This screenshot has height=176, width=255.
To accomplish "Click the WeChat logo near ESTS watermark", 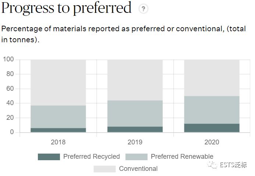I will click(212, 165).
